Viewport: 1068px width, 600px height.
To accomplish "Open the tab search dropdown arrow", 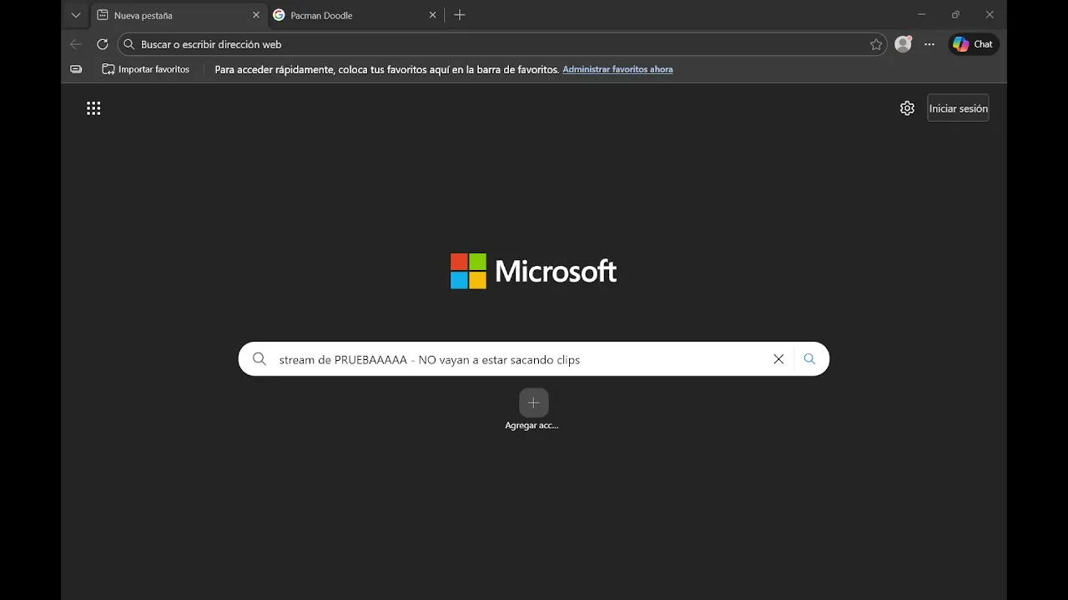I will pos(76,15).
